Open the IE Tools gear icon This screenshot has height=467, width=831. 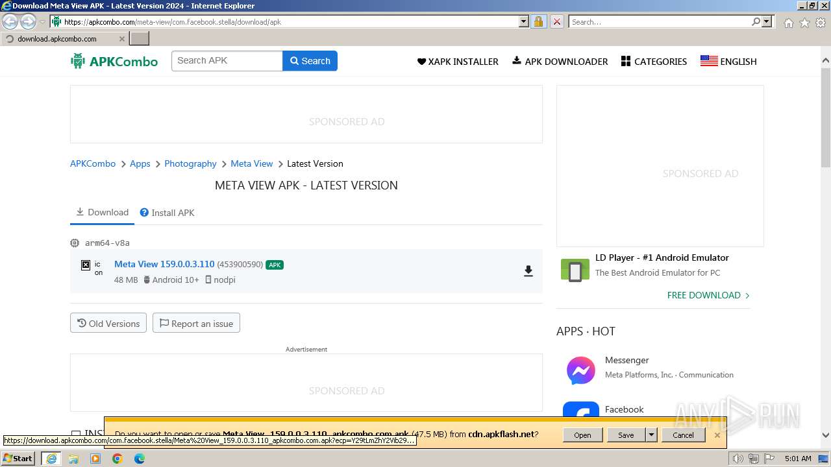[x=820, y=23]
